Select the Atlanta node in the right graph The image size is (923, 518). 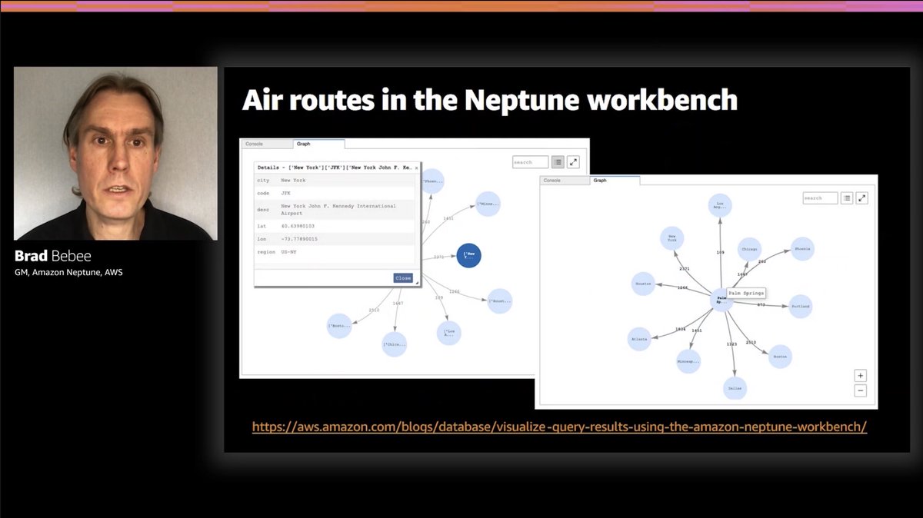pos(639,338)
